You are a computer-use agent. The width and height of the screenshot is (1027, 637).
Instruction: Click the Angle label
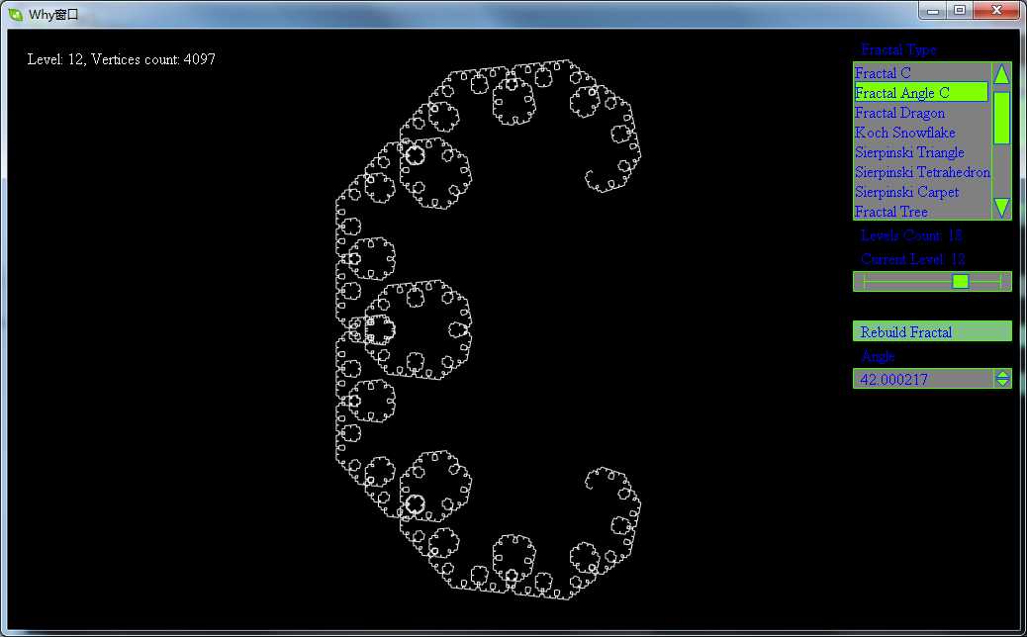click(878, 357)
